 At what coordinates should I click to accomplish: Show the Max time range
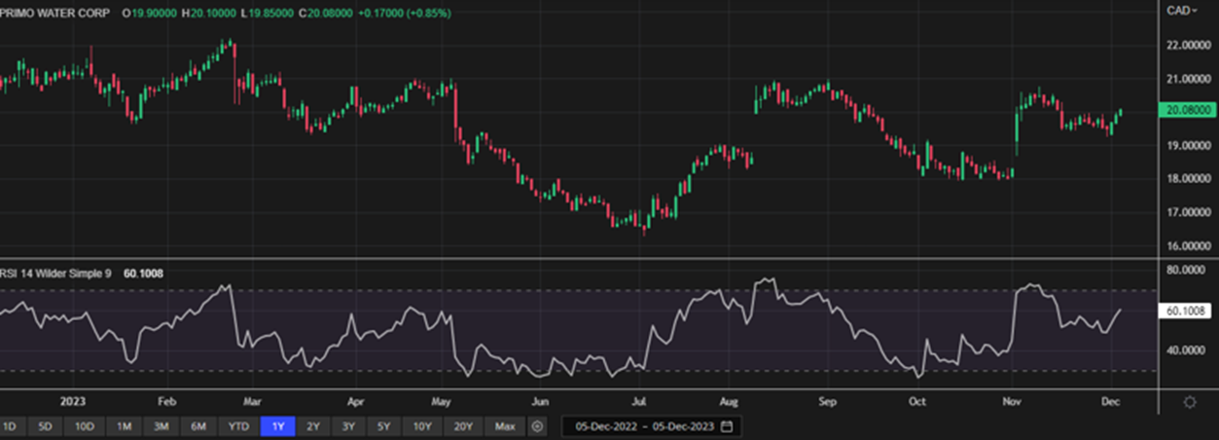pyautogui.click(x=505, y=426)
